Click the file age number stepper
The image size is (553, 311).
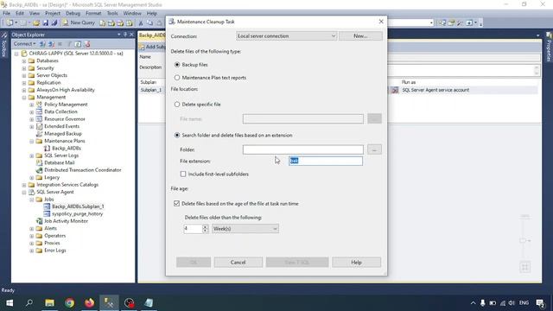pyautogui.click(x=206, y=229)
